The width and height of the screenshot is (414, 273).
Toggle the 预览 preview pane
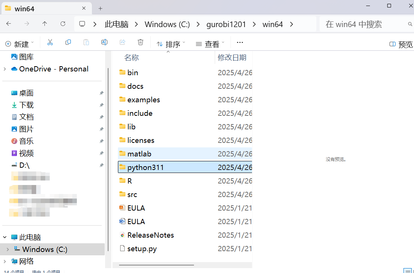click(x=401, y=44)
